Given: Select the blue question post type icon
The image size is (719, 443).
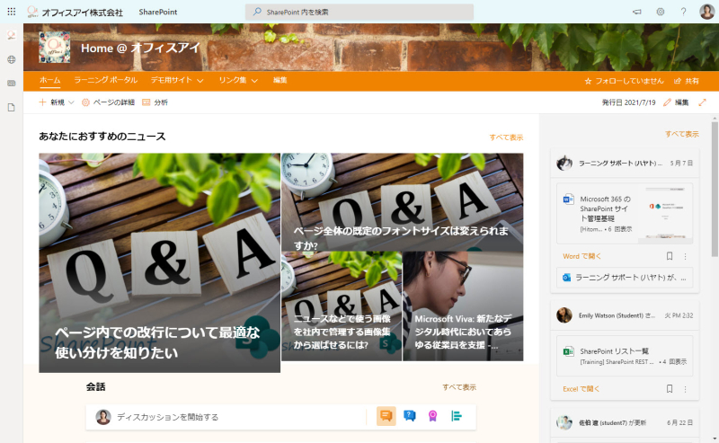Looking at the screenshot, I should coord(410,416).
